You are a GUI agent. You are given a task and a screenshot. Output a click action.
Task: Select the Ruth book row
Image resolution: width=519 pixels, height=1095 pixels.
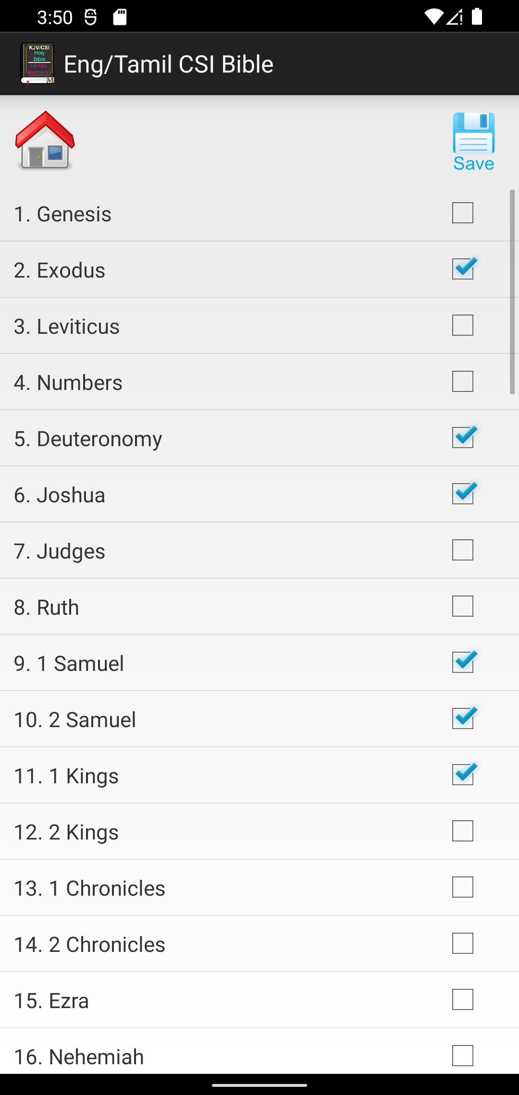[192, 607]
